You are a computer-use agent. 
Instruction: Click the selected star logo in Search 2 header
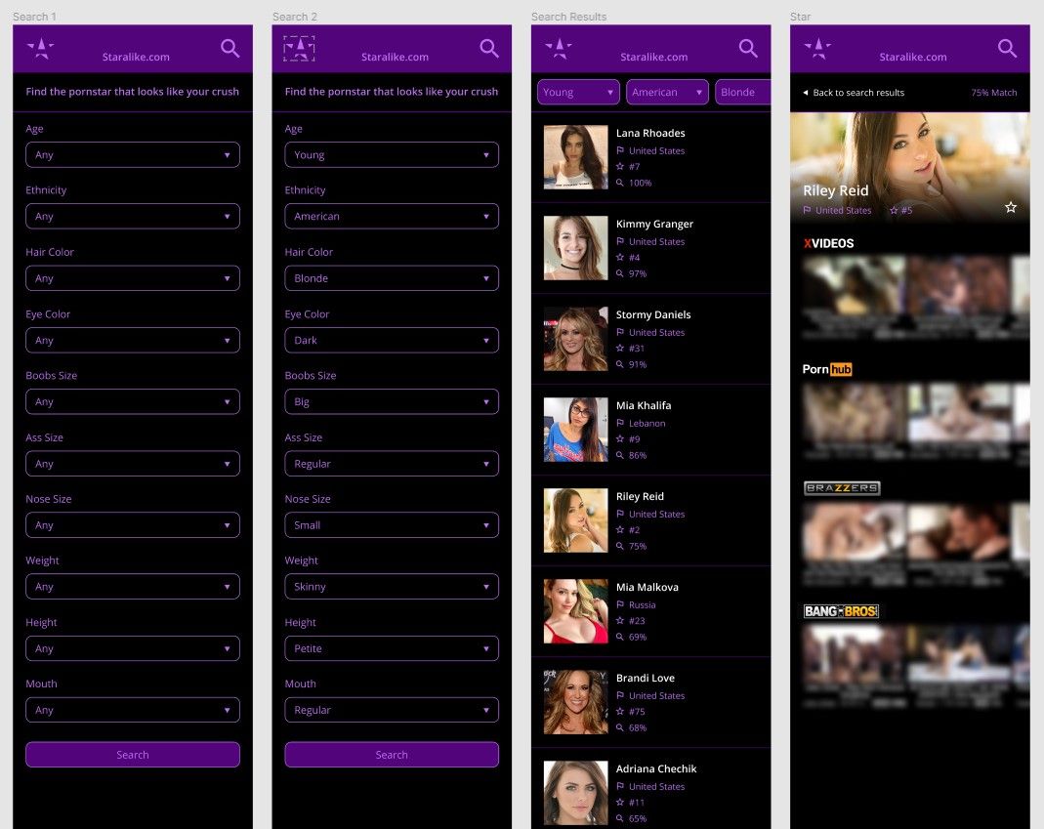tap(300, 49)
